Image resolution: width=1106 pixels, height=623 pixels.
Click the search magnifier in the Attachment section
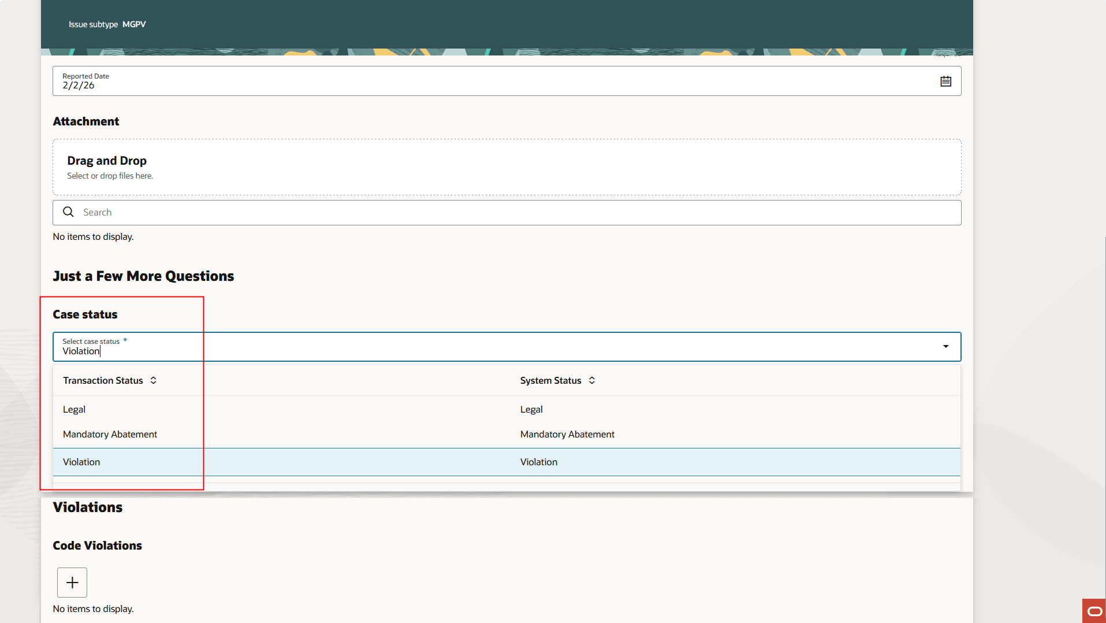coord(68,212)
